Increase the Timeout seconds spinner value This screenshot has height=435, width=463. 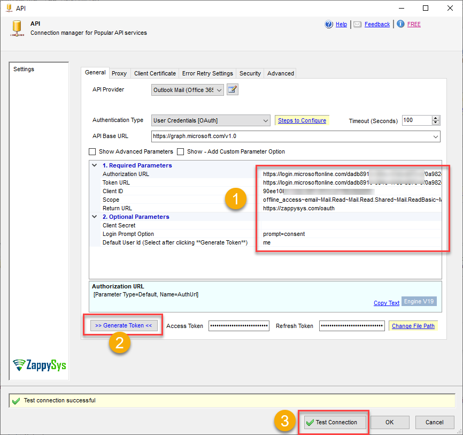[436, 118]
